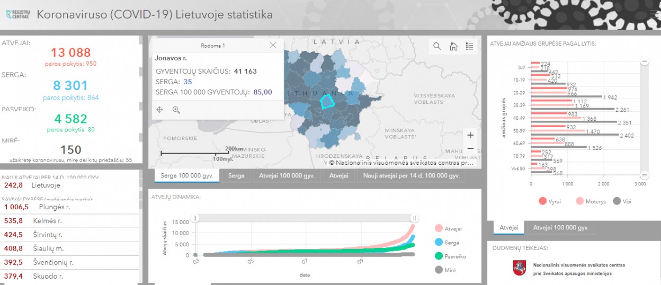This screenshot has height=285, width=661.
Task: Click the zoom-to icon in popup
Action: 176,110
